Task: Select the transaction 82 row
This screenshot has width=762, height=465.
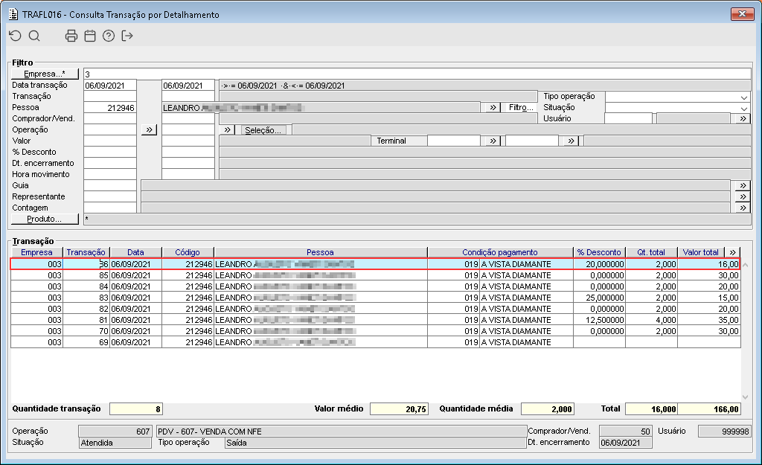Action: tap(375, 309)
